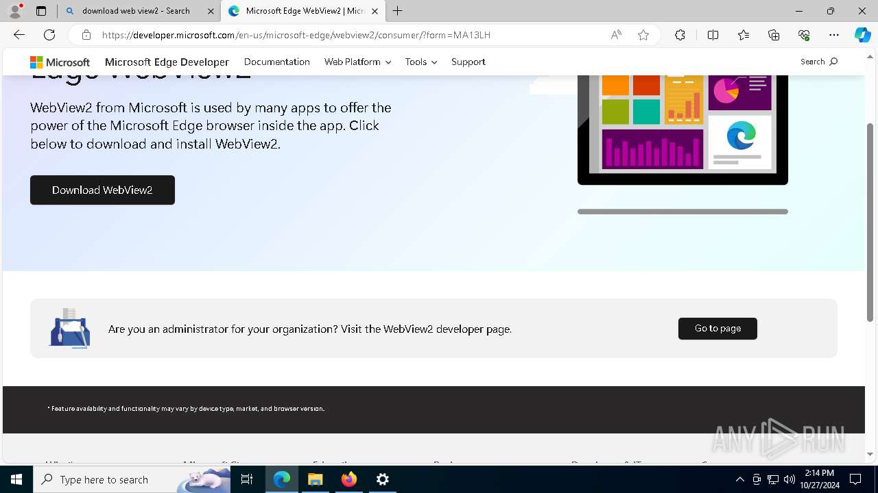Open the volume control tray icon

(790, 479)
